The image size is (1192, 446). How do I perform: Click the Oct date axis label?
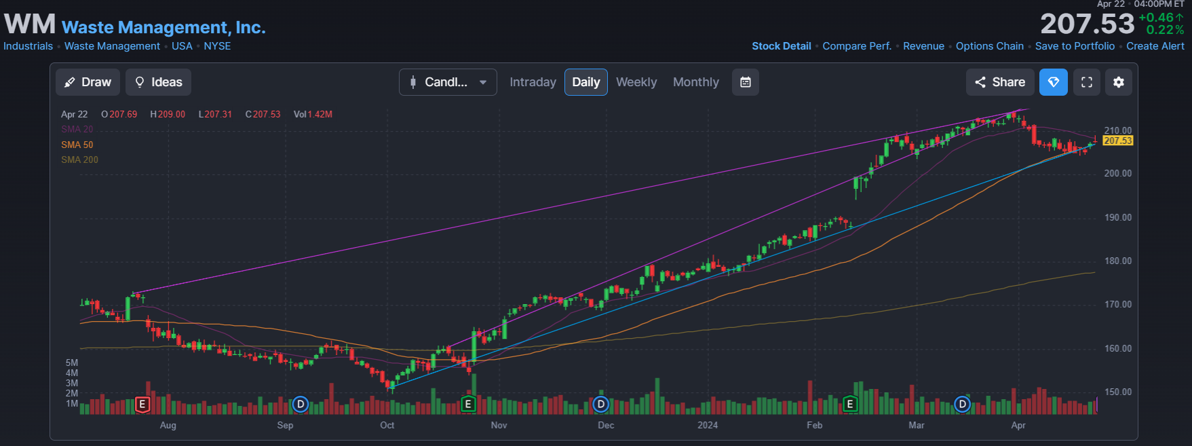387,425
